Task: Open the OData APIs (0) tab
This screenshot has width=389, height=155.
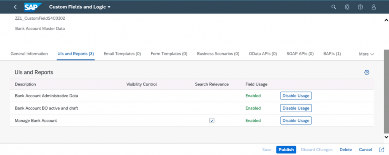Action: [263, 54]
